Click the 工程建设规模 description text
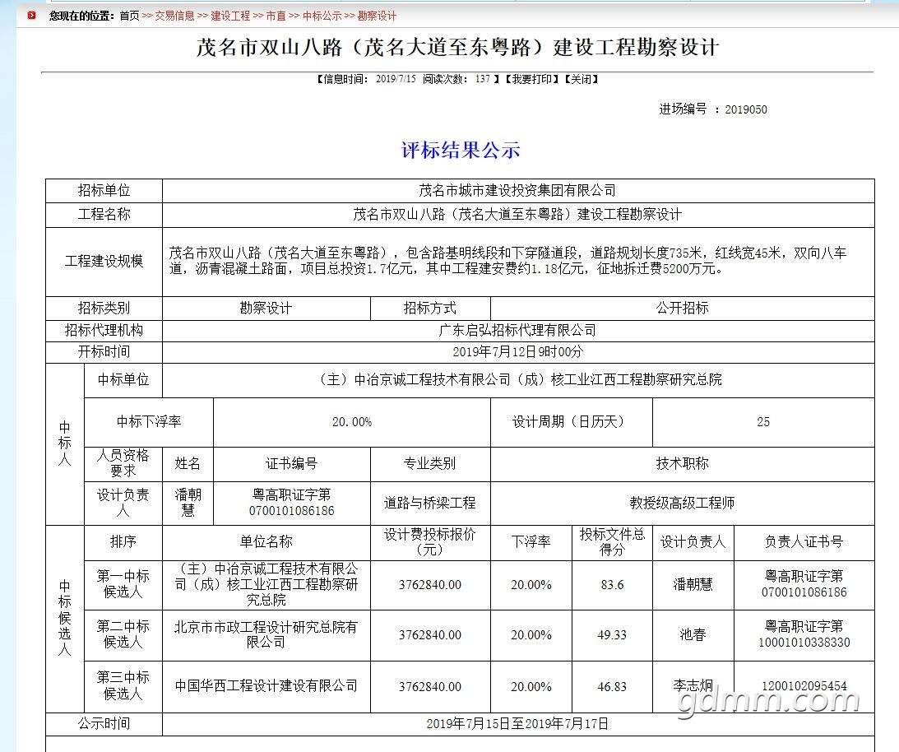This screenshot has height=752, width=899. coord(508,261)
